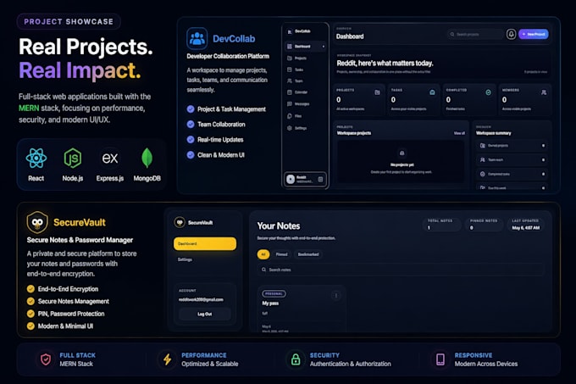576x384 pixels.
Task: Select the yellow Dashboard item in SecureVault
Action: 205,243
